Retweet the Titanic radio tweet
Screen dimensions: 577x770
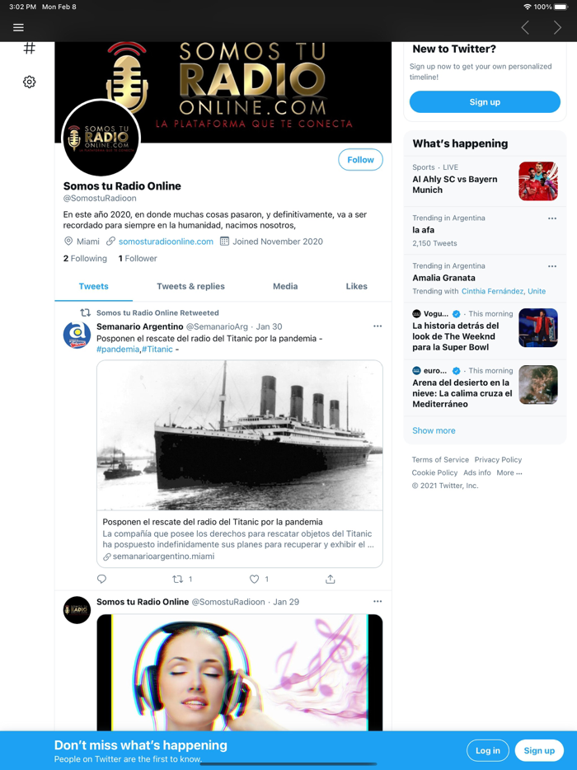(178, 579)
